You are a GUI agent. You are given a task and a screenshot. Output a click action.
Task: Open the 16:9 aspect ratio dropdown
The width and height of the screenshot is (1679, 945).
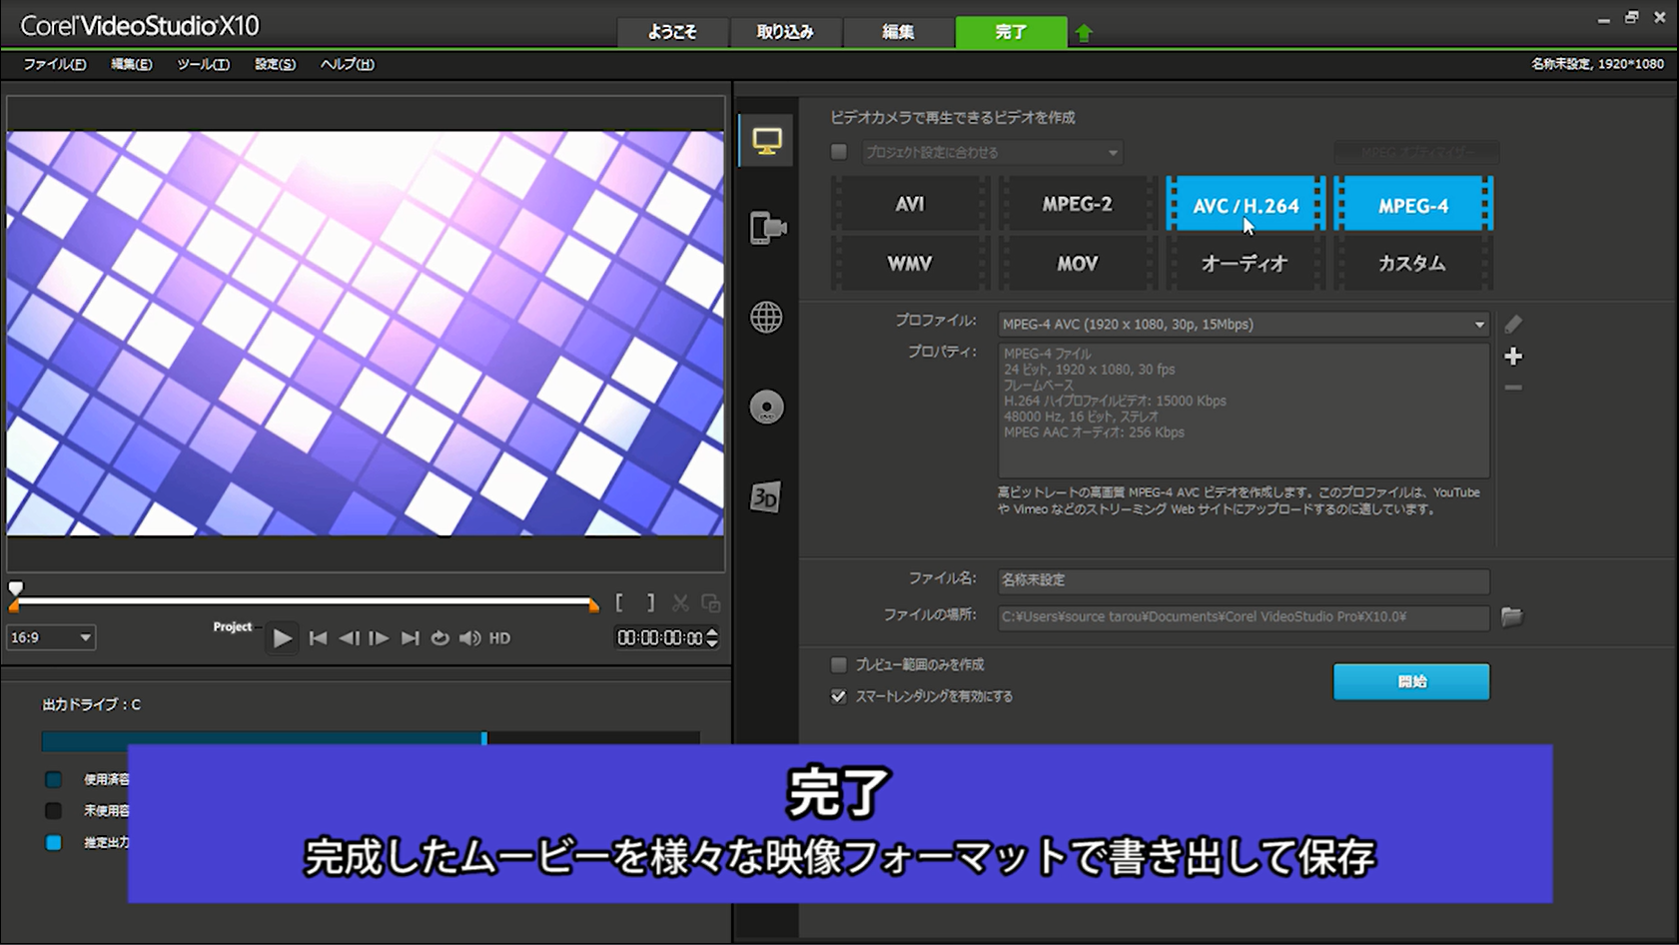point(50,637)
